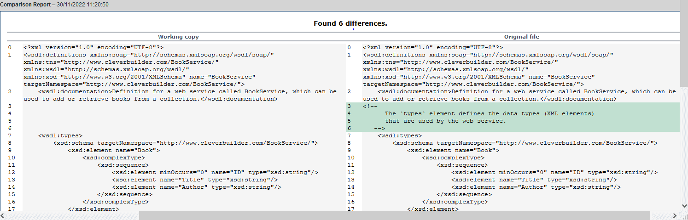The image size is (688, 220).
Task: Click the name="Author" element line in Original file
Action: click(x=536, y=187)
